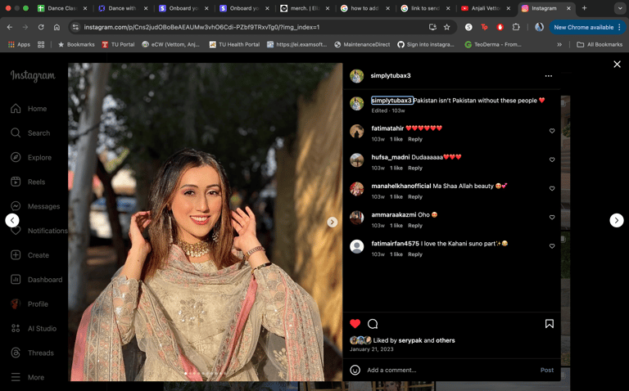Switch to the merch browser tab
This screenshot has height=391, width=629.
tap(305, 8)
